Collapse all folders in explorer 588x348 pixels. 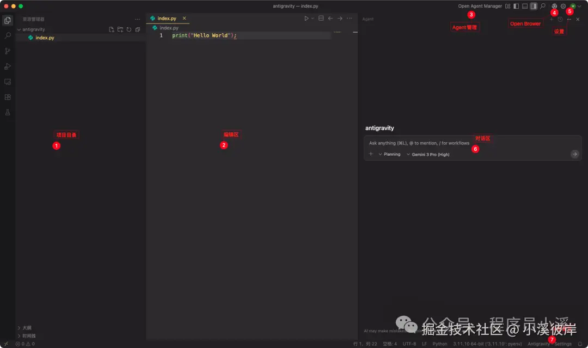click(138, 29)
